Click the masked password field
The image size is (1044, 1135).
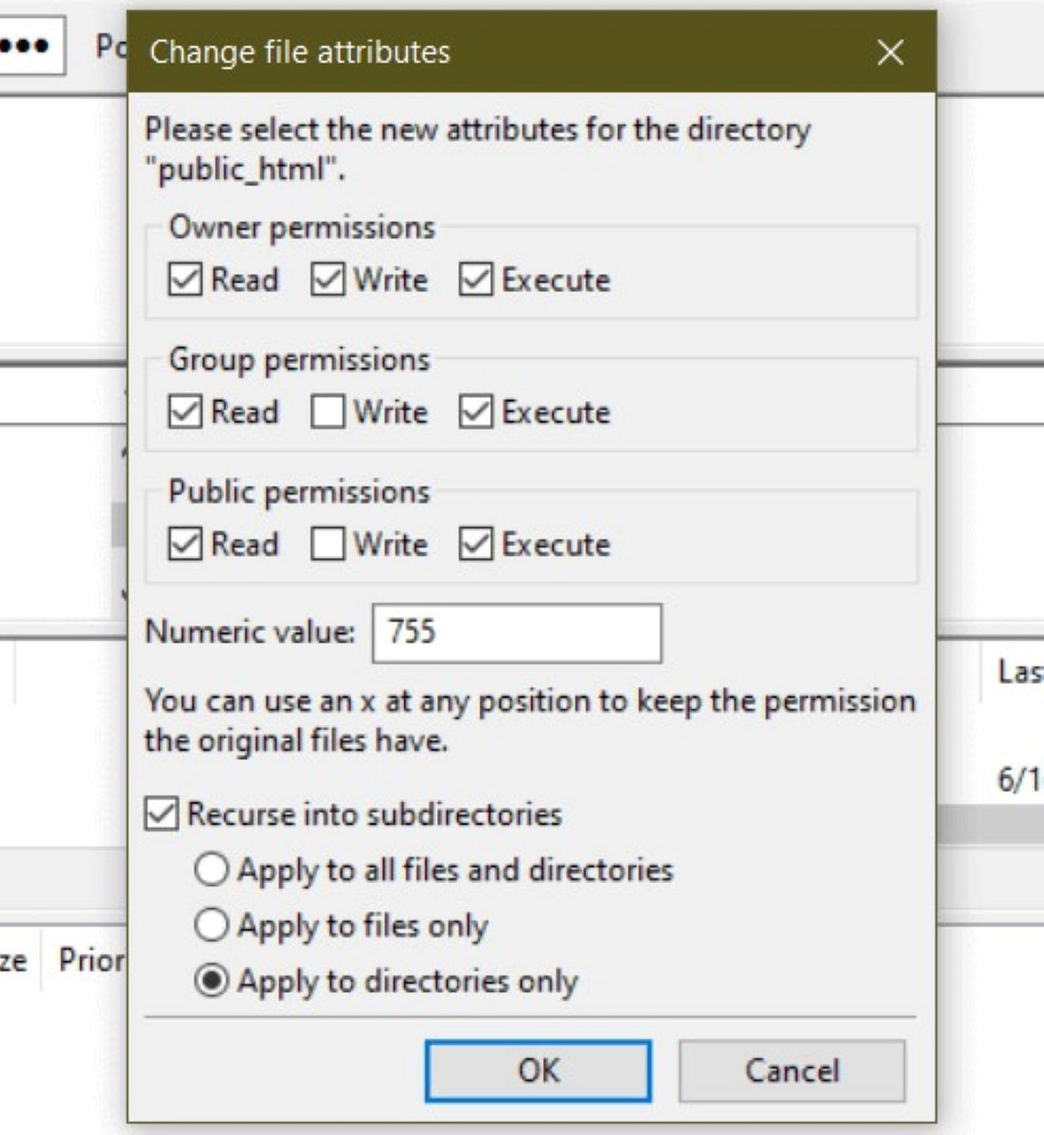[x=30, y=45]
